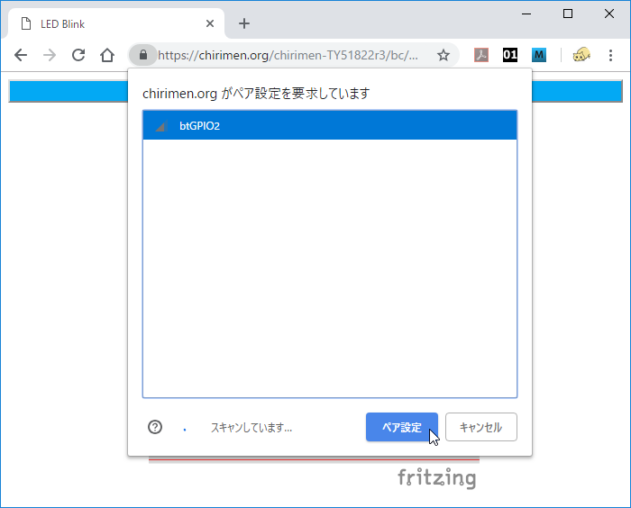
Task: Reload the current page
Action: [x=78, y=56]
